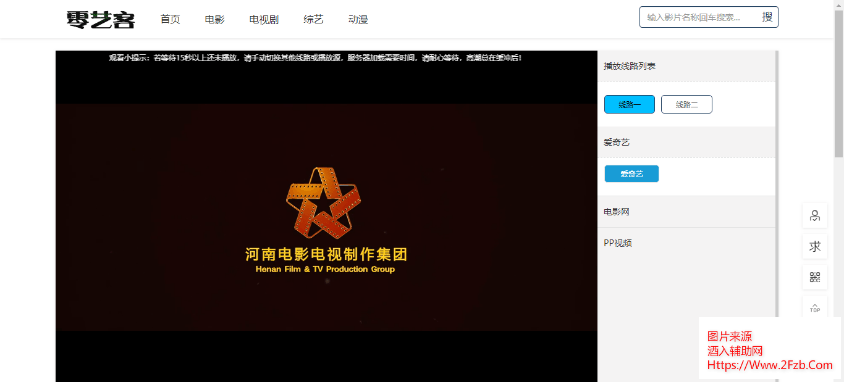This screenshot has height=382, width=844.
Task: Go to the 首页 nav item
Action: click(x=170, y=20)
